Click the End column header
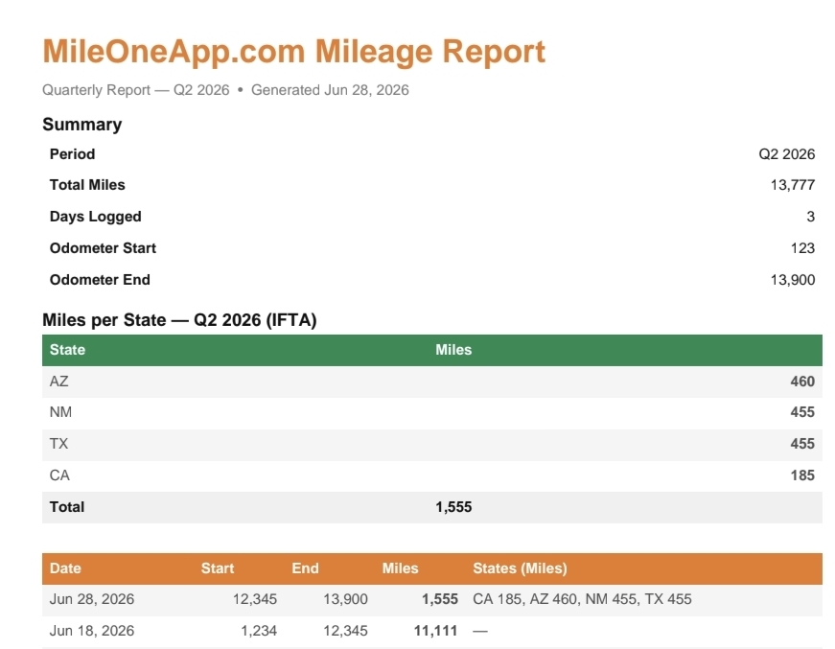This screenshot has height=649, width=835. pos(305,568)
